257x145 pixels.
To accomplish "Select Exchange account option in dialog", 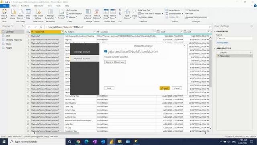I will 85,52.
